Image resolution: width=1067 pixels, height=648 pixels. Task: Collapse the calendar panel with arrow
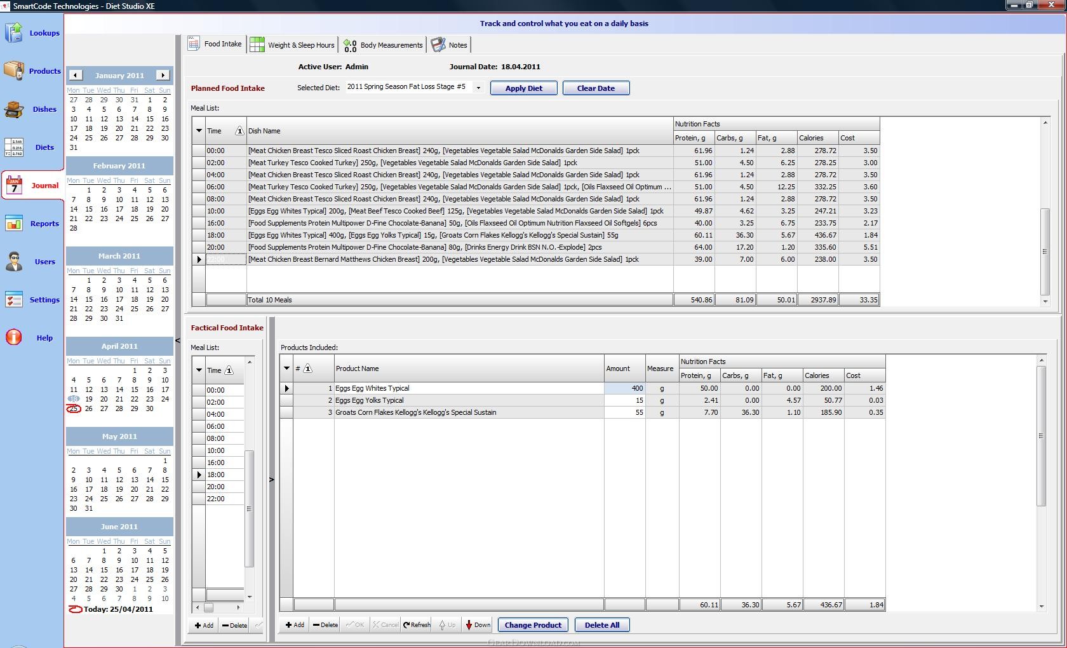(x=178, y=341)
